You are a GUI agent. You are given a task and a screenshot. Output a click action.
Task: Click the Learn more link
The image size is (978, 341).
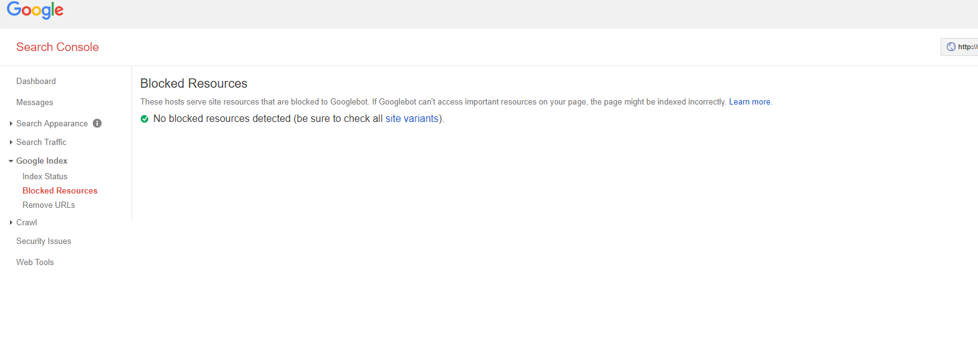(x=749, y=102)
